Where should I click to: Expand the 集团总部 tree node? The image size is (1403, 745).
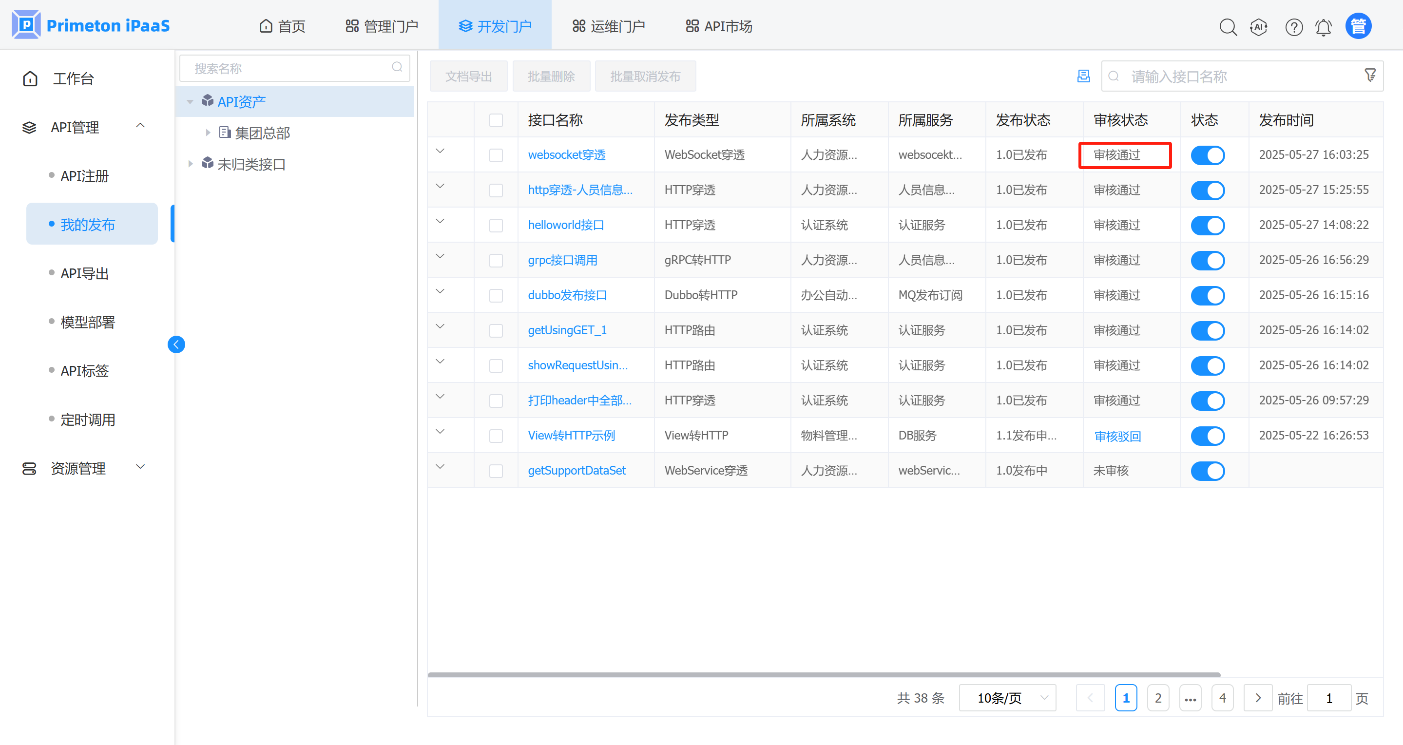pyautogui.click(x=208, y=133)
